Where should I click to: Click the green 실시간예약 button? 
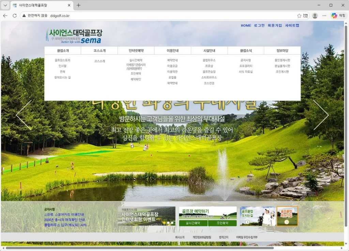click(x=193, y=223)
